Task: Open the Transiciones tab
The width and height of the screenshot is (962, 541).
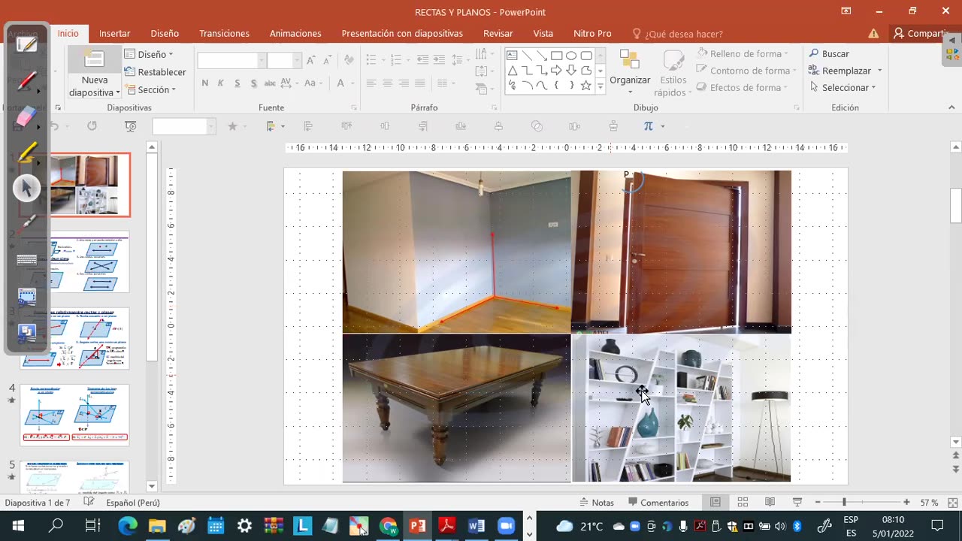Action: 224,34
